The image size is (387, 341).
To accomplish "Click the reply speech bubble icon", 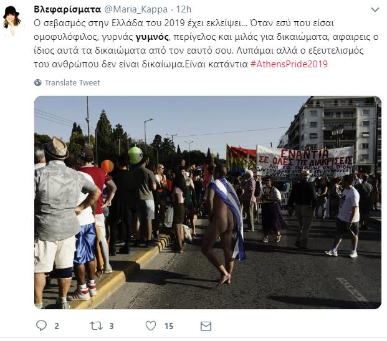I will 41,325.
